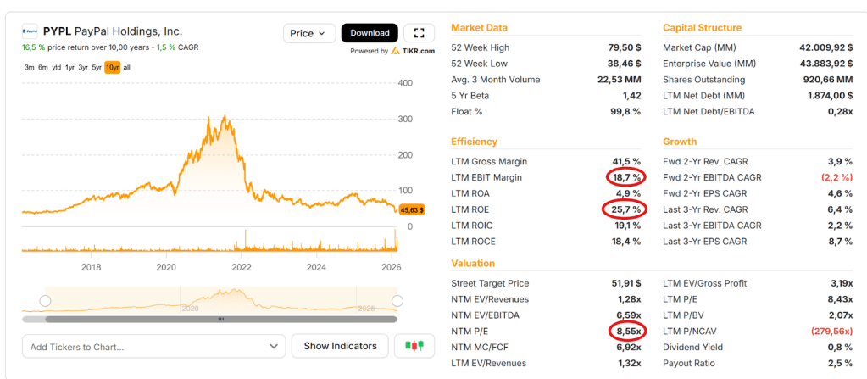This screenshot has height=379, width=867.
Task: Choose the 1yr time range
Action: click(69, 68)
